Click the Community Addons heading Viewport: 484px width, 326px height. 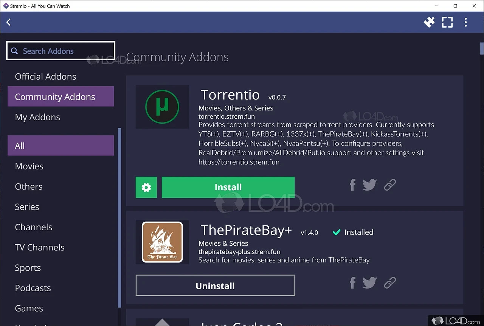coord(177,57)
